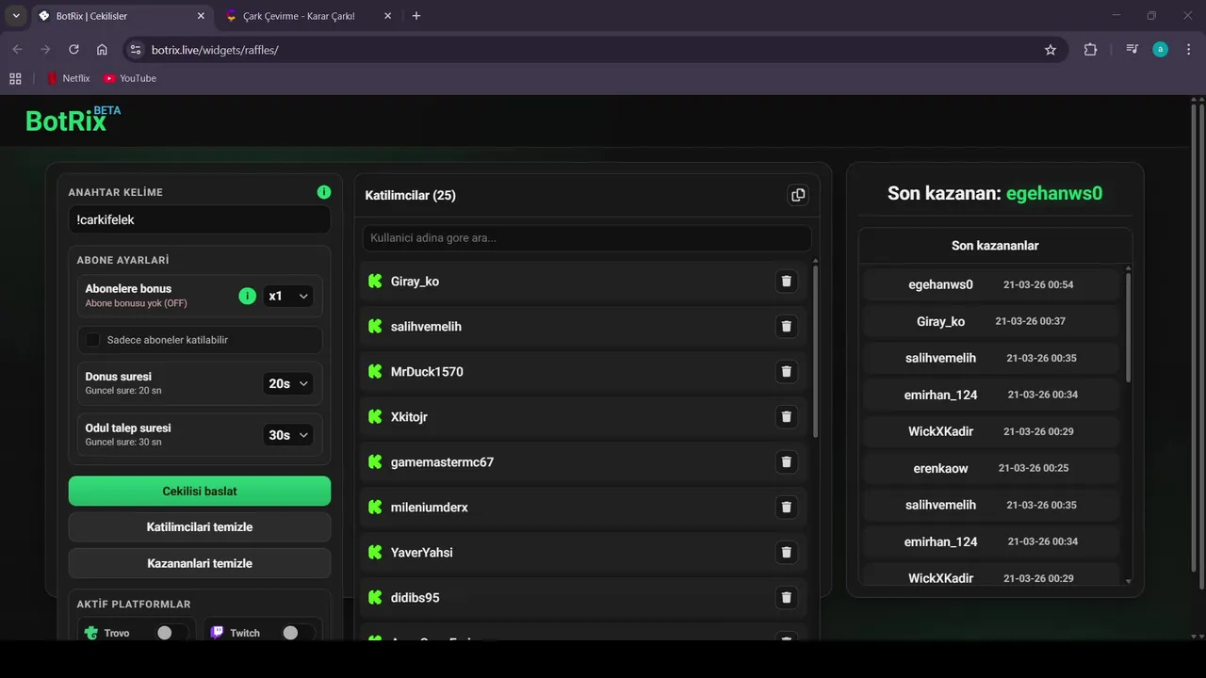The image size is (1206, 678).
Task: Delete MrDuck1570 from participants list
Action: 787,371
